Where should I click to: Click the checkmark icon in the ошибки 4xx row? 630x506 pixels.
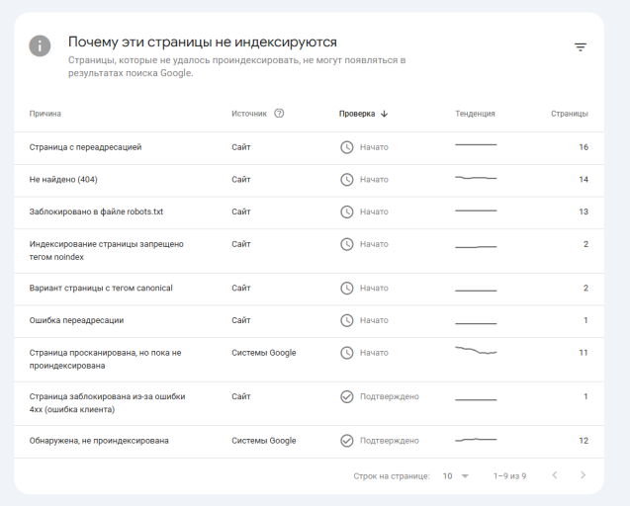(x=347, y=396)
